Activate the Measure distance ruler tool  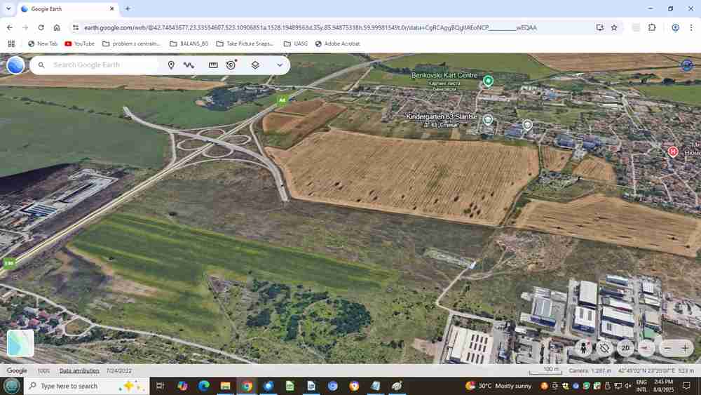pyautogui.click(x=213, y=65)
